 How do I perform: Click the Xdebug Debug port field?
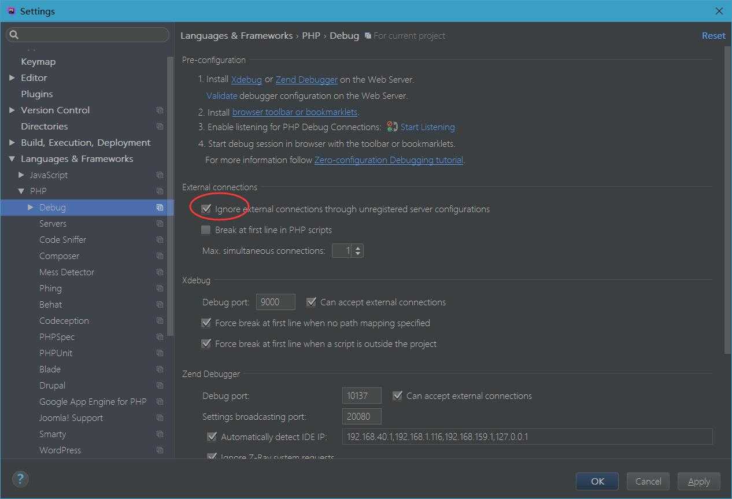[x=276, y=302]
